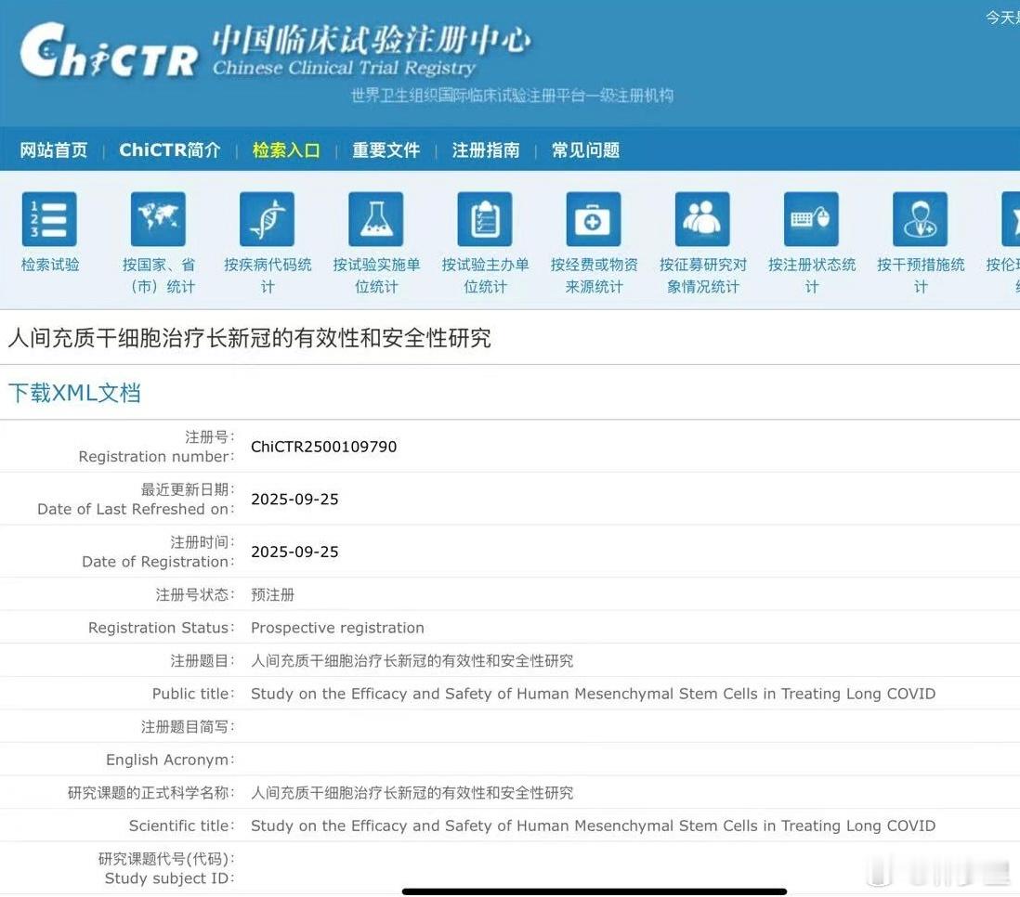
Task: Click registration number ChiCTR2500109790
Action: click(x=323, y=447)
